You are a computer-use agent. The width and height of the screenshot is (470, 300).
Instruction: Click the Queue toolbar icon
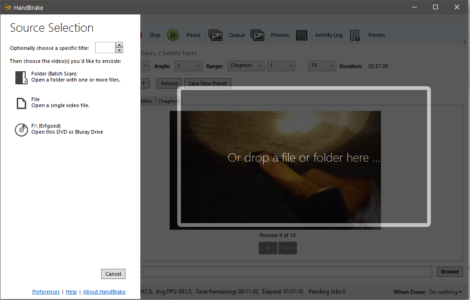[x=215, y=35]
